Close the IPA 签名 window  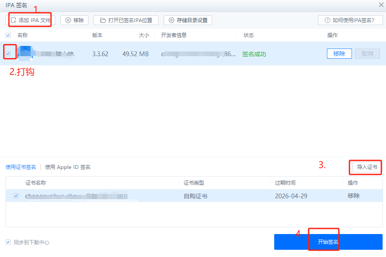point(381,5)
